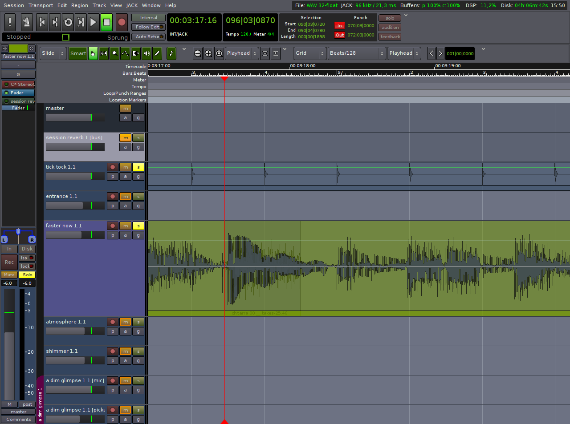Screen dimensions: 570x424
Task: Expand the Grid snap mode dropdown
Action: coord(309,53)
